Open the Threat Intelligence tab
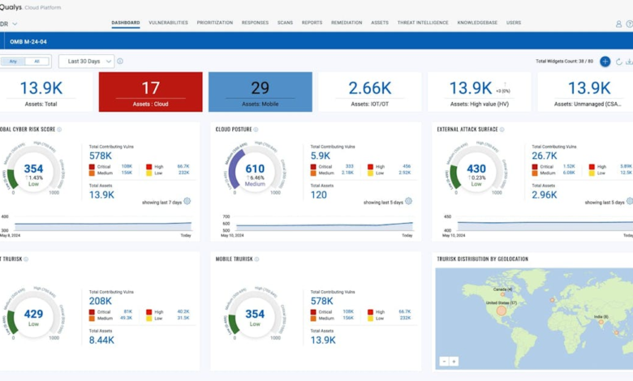 [x=423, y=23]
